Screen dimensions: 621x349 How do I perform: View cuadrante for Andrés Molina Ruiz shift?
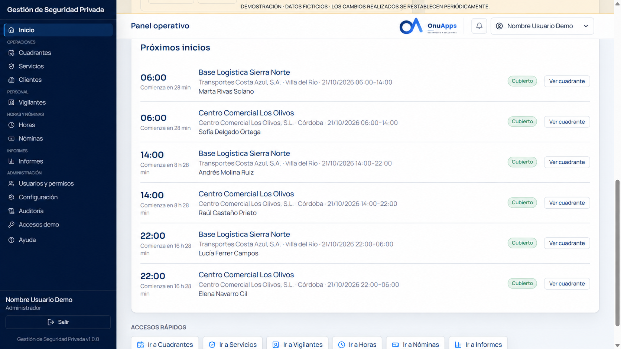pyautogui.click(x=567, y=162)
